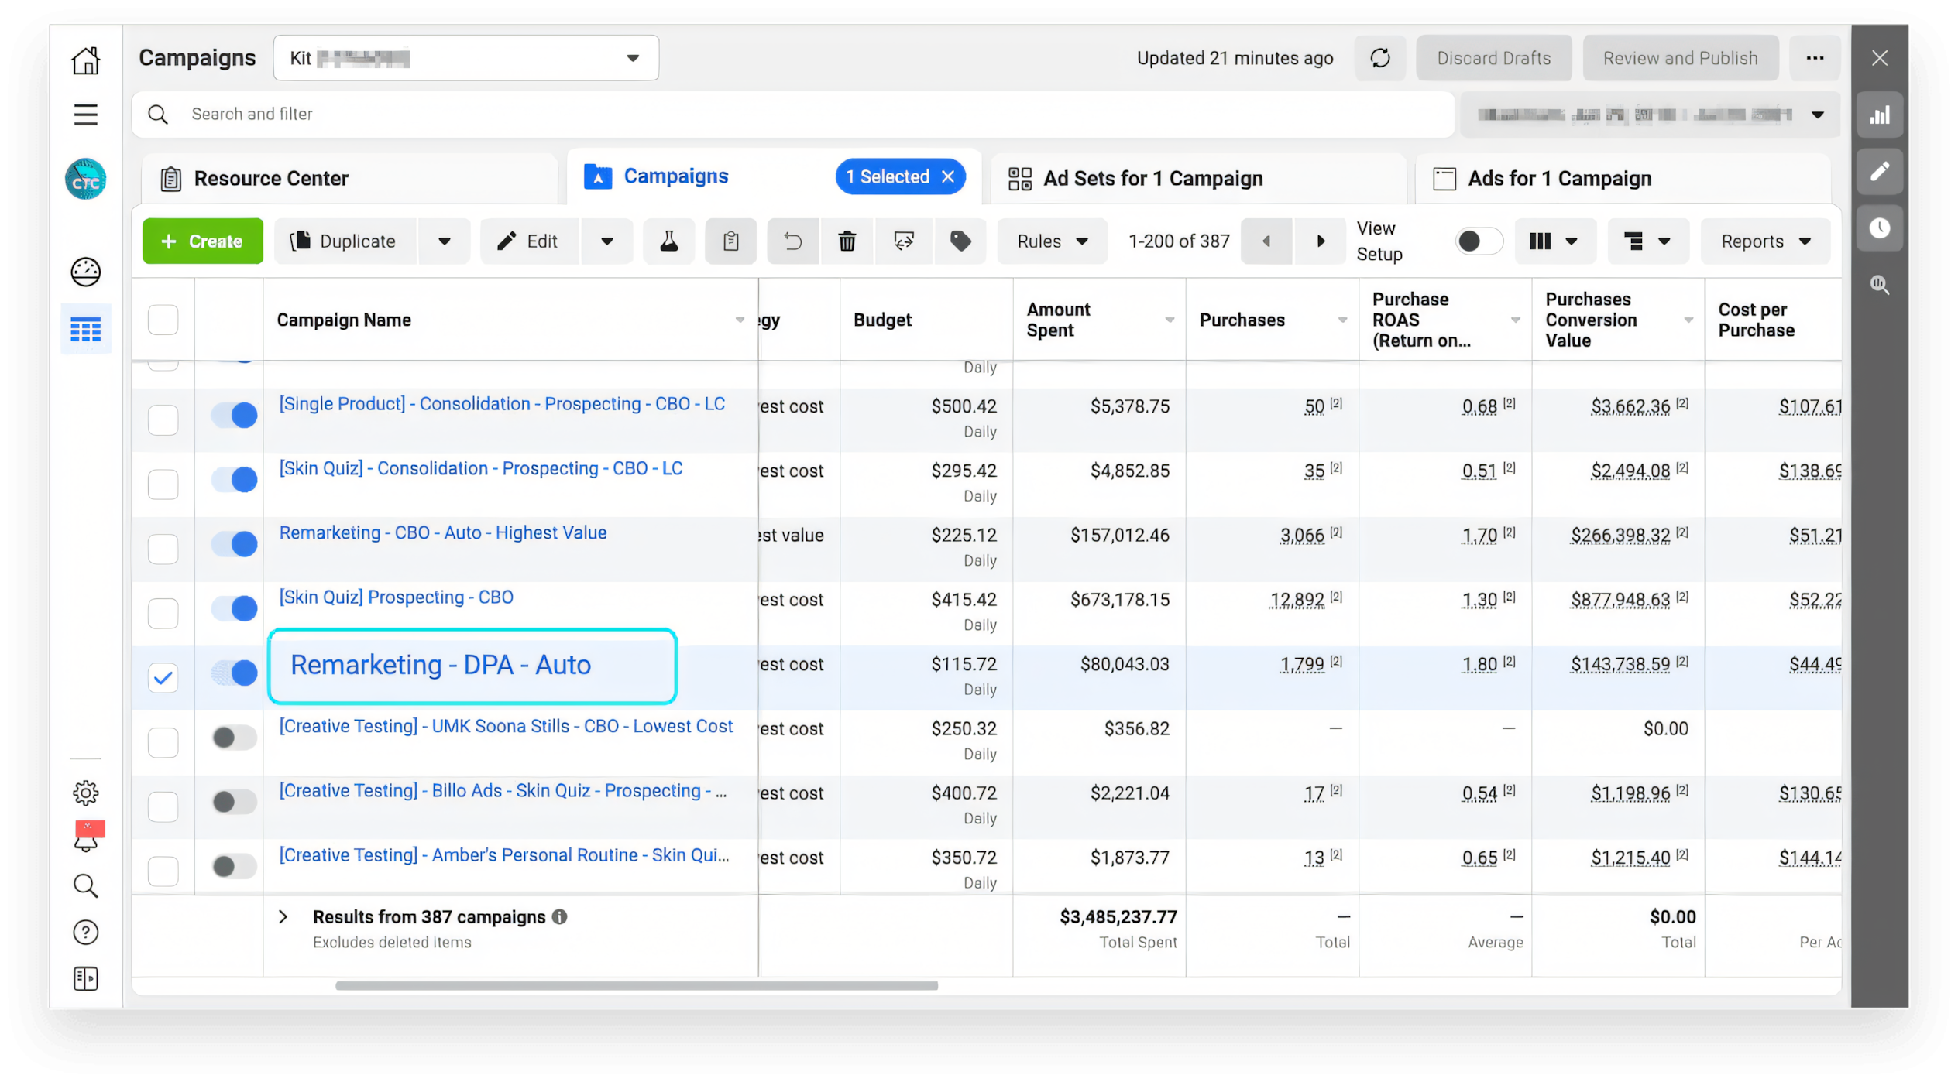This screenshot has height=1082, width=1958.
Task: Click the home icon in left sidebar
Action: (85, 60)
